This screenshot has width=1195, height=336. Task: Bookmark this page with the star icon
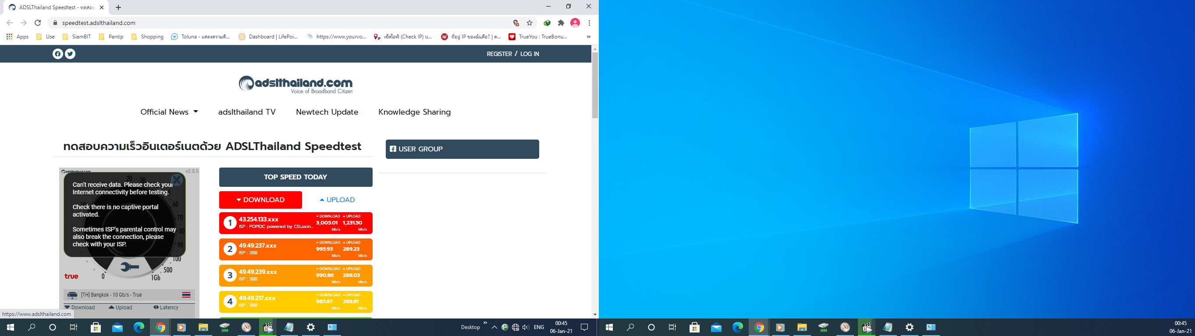pos(529,23)
